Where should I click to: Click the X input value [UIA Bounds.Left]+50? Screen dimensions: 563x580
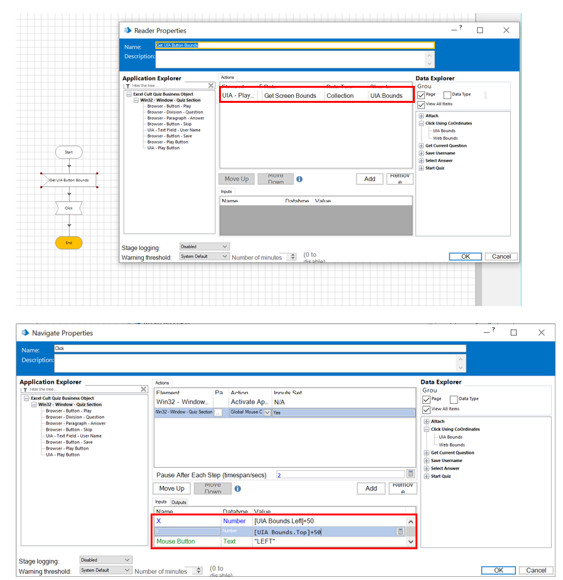coord(284,521)
